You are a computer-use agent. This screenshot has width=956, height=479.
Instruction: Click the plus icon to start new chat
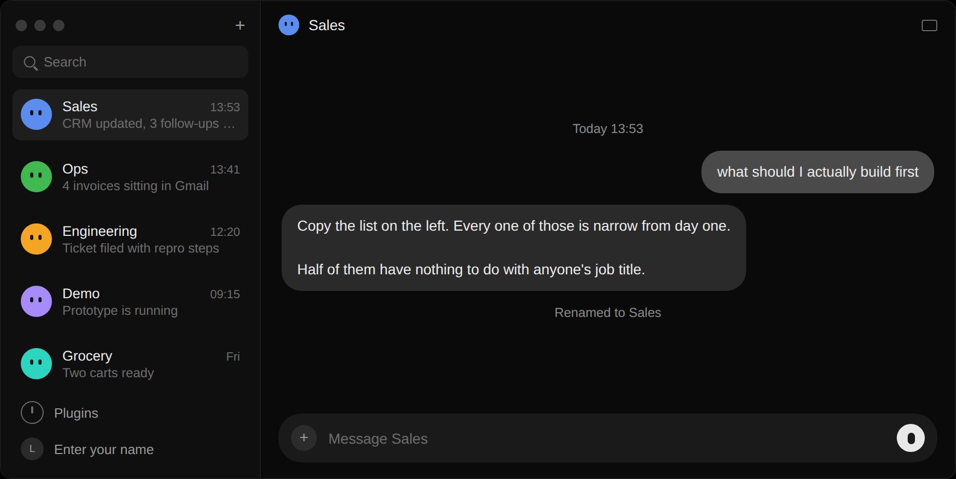[240, 25]
